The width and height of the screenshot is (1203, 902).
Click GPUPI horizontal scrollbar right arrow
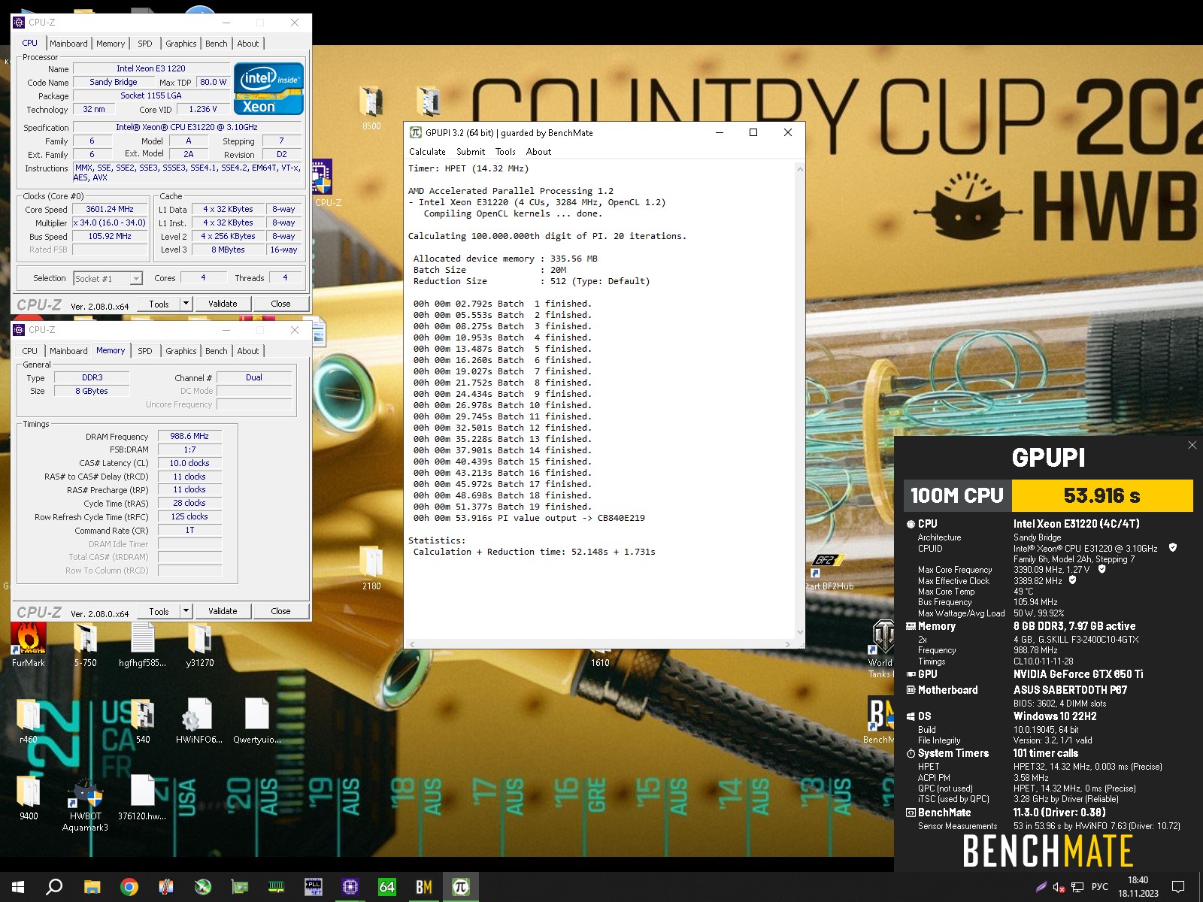(x=788, y=644)
